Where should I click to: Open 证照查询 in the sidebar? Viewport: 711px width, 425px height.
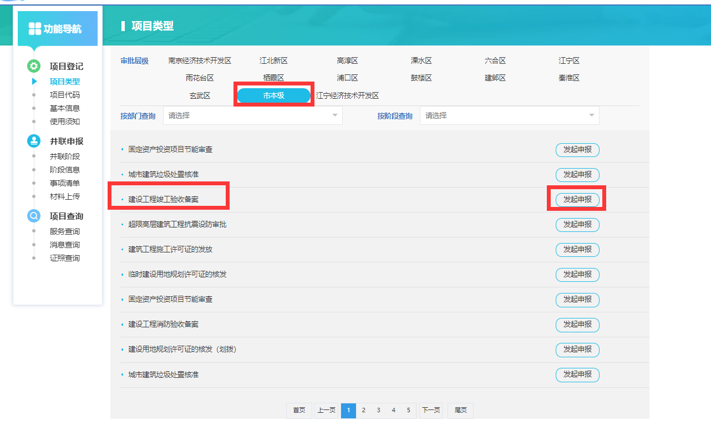pos(65,258)
